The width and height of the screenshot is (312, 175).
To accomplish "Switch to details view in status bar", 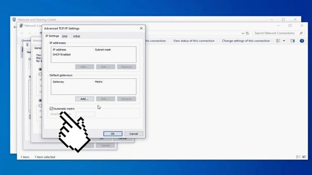I will [x=298, y=157].
